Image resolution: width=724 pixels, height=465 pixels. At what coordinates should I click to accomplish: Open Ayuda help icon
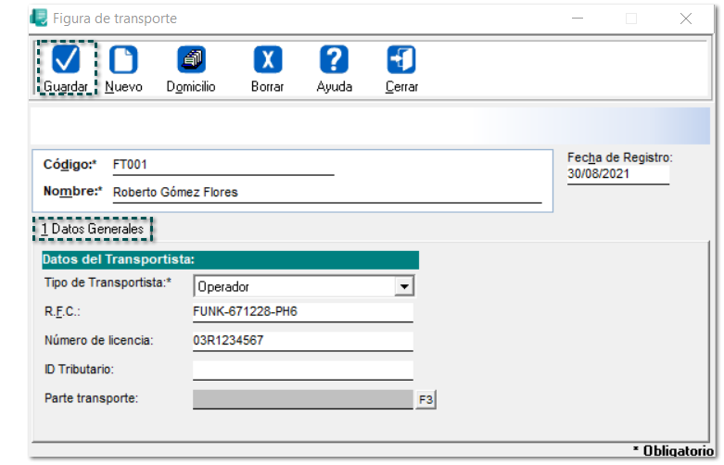334,60
